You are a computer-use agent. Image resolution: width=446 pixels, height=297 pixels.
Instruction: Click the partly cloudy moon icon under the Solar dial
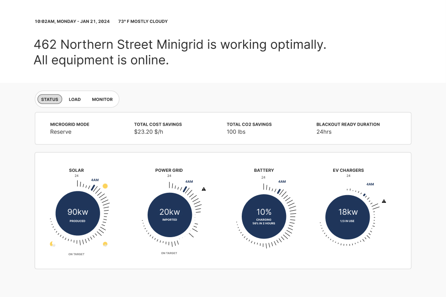[x=52, y=244]
